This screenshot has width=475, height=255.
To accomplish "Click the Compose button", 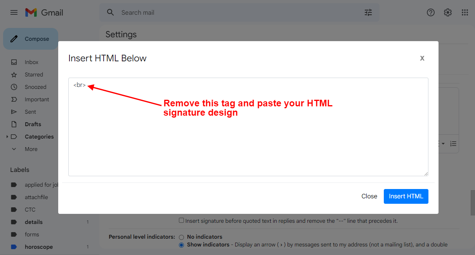I will (31, 39).
